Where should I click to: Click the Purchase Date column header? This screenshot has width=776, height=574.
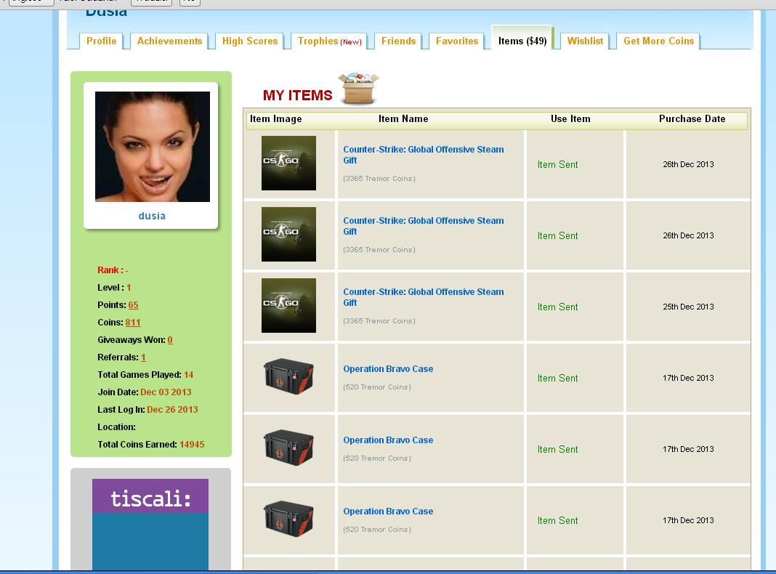click(x=692, y=118)
